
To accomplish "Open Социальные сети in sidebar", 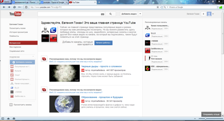I will (17, 51).
